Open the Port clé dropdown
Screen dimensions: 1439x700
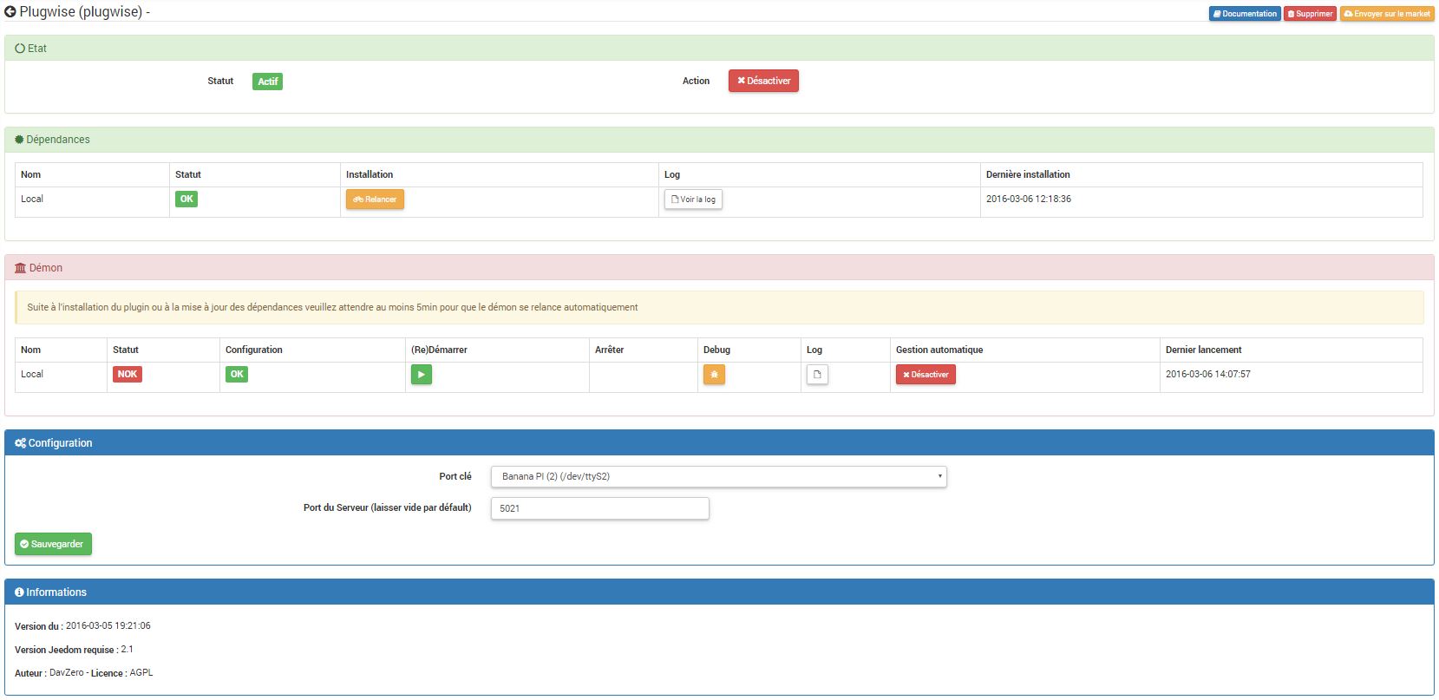tap(718, 476)
